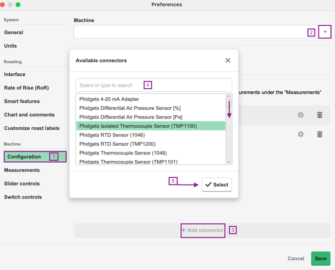
Task: Choose Phidgets Differential Air Pressure Sensor [Pa]
Action: coord(151,117)
